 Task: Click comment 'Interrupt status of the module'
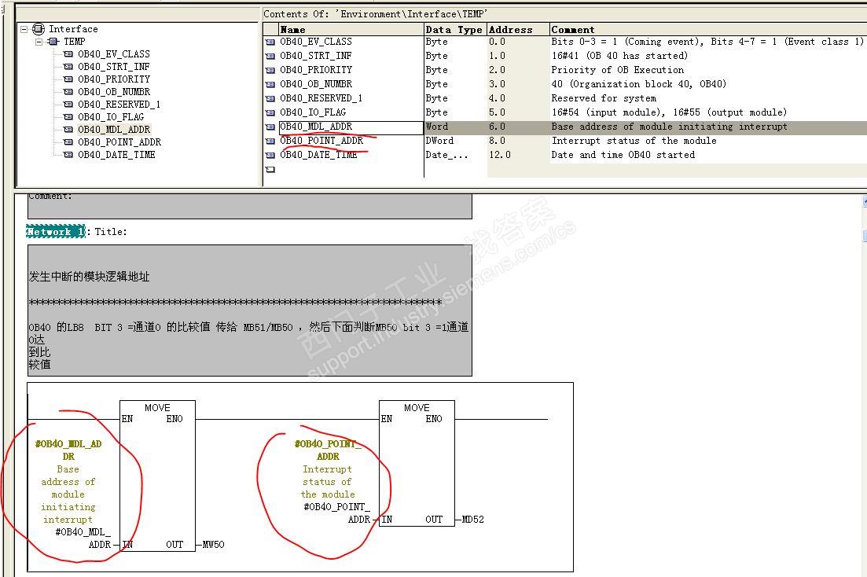point(634,141)
